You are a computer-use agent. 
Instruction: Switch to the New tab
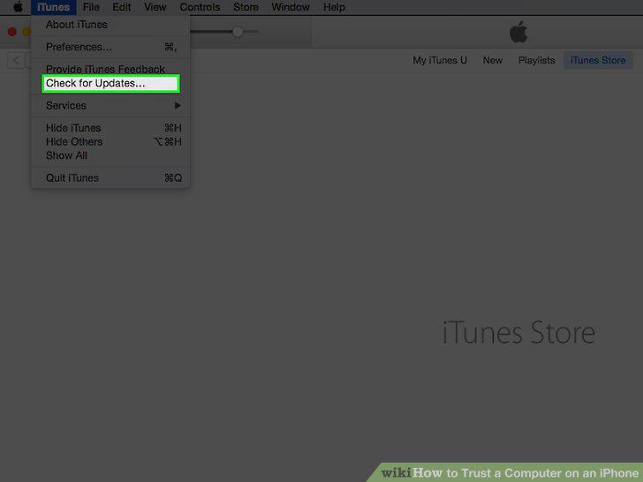pos(493,60)
